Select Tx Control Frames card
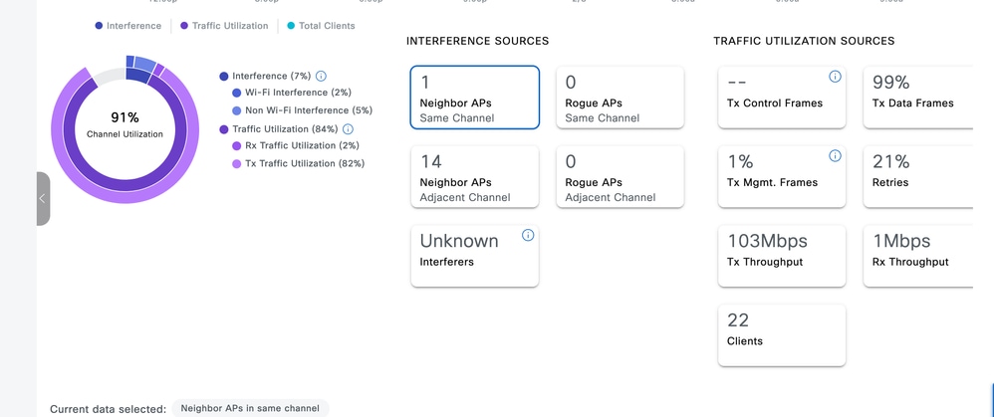 782,98
